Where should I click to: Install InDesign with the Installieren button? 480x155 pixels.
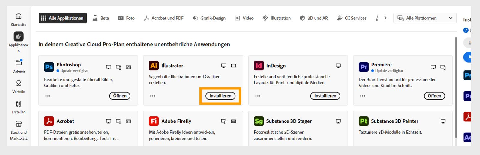tap(325, 96)
